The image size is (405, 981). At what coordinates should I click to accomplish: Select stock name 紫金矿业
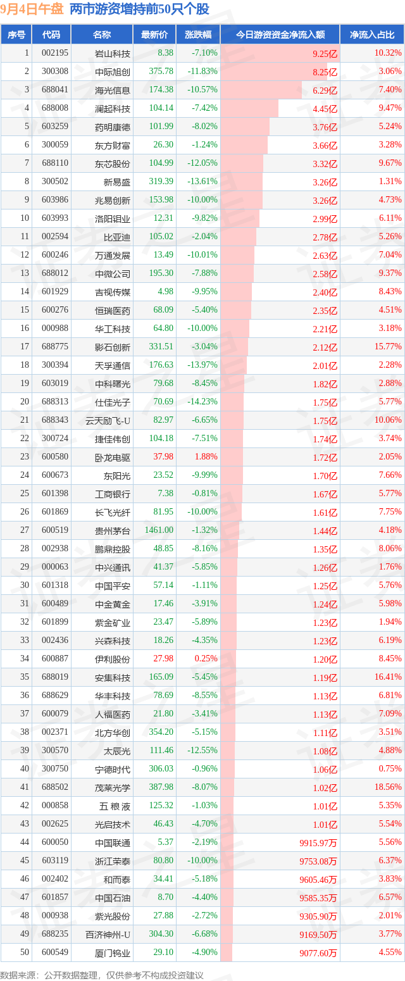coord(113,622)
